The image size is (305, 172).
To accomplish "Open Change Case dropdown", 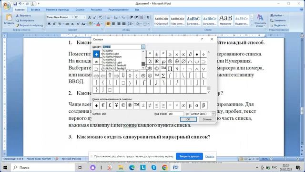I will [x=83, y=24].
